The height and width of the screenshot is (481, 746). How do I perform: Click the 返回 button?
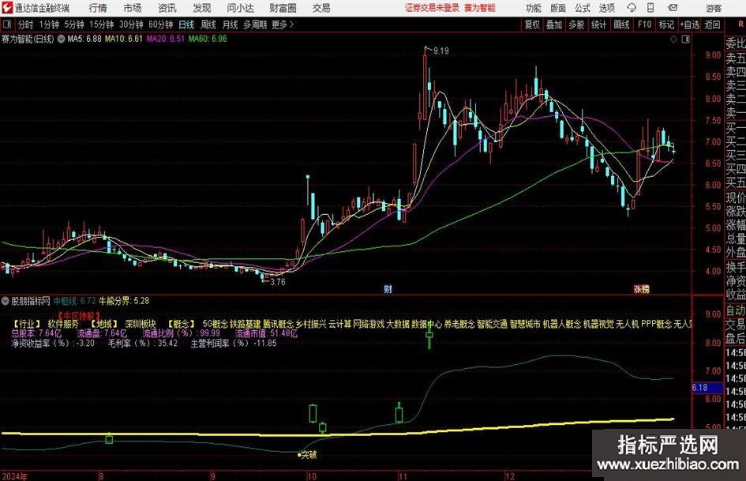pos(712,24)
